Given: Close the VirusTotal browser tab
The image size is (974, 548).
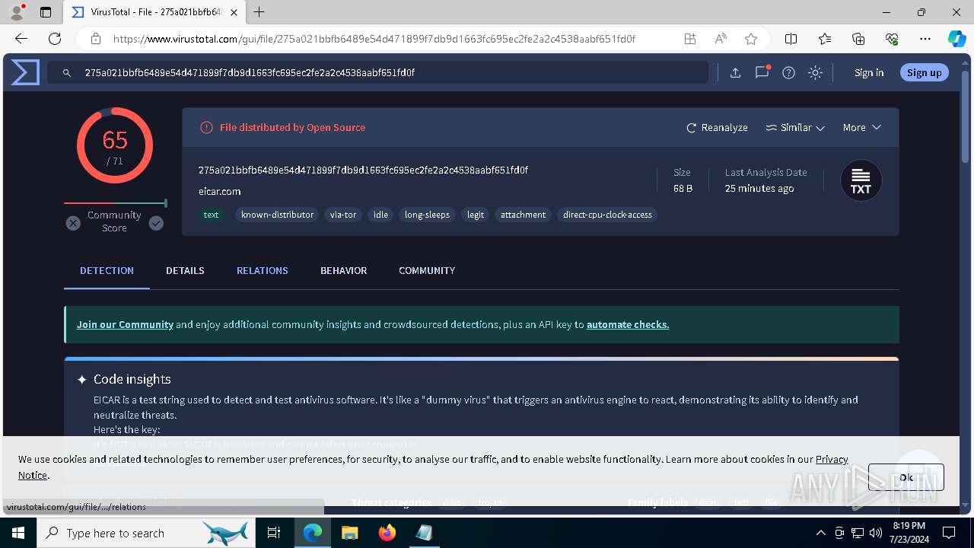Looking at the screenshot, I should 234,12.
